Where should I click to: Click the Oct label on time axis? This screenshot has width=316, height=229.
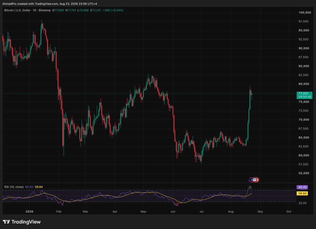click(x=289, y=211)
